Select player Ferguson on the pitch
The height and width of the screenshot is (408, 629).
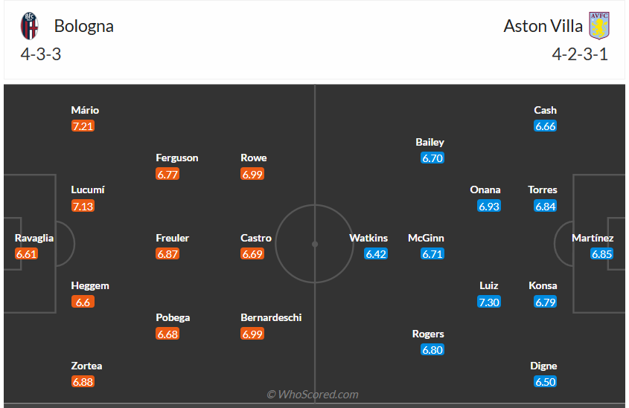coord(177,158)
